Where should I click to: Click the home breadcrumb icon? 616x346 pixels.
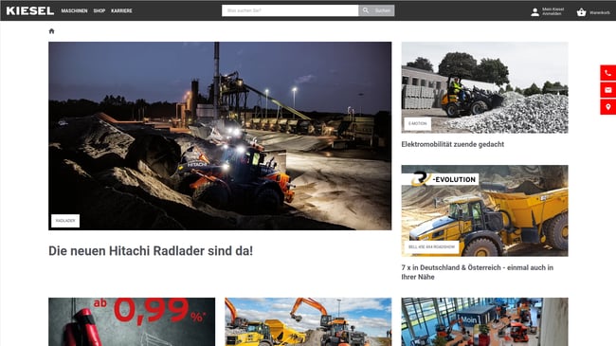[x=51, y=31]
